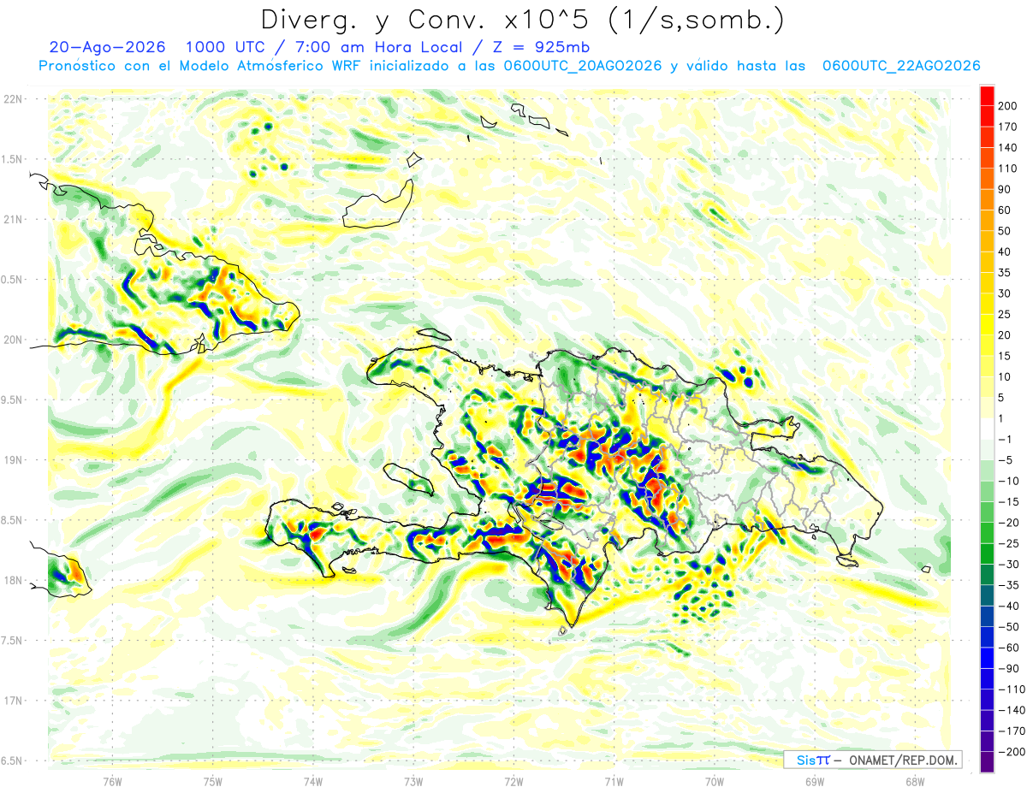Click the green swatch between -20 and -25

tap(987, 533)
